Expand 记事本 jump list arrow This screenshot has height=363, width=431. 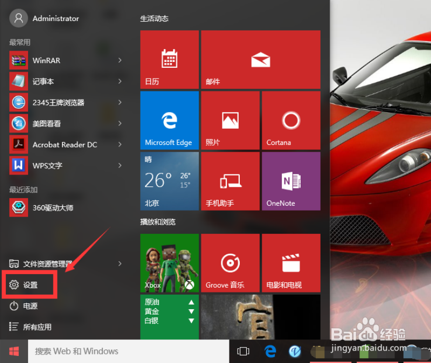coord(120,81)
